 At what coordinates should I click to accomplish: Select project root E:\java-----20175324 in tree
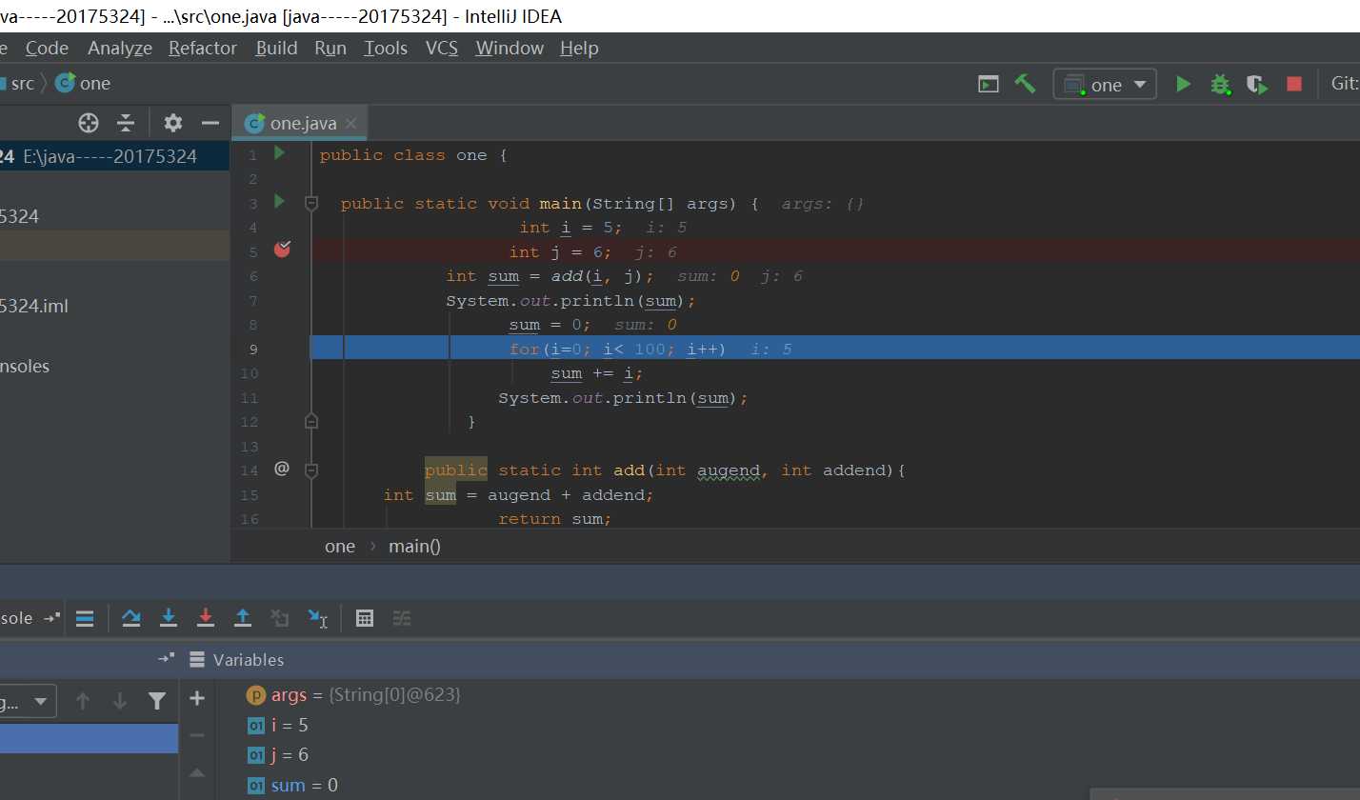(114, 156)
